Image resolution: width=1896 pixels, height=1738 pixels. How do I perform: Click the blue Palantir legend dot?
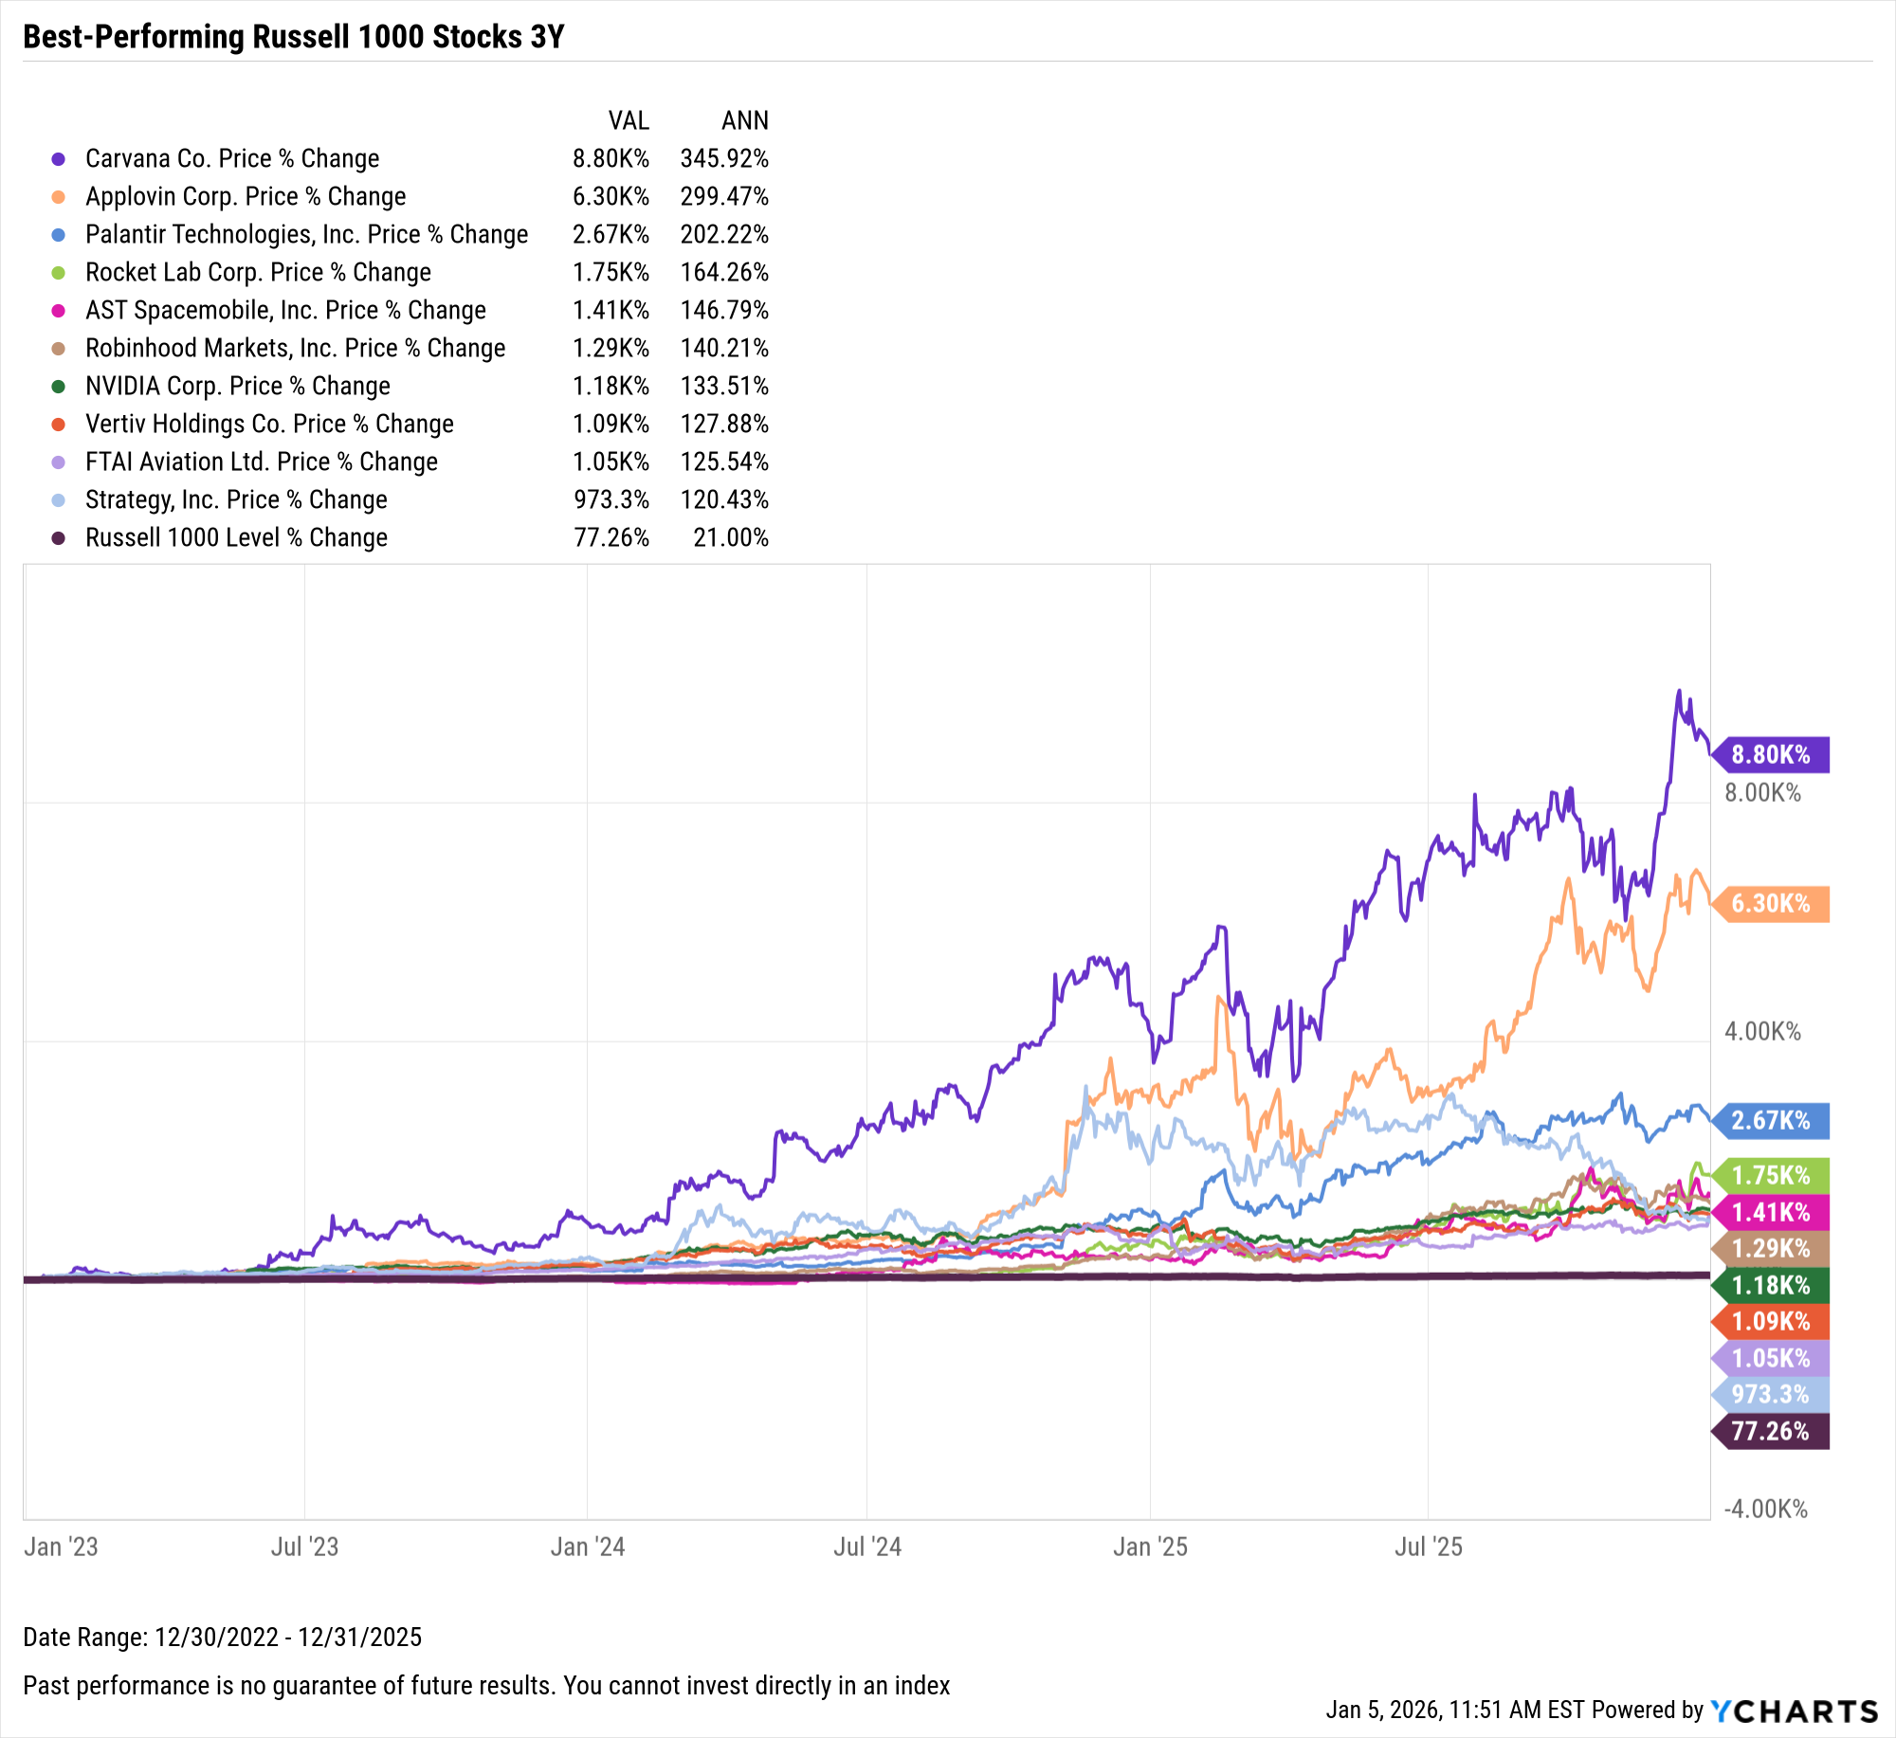[x=59, y=235]
